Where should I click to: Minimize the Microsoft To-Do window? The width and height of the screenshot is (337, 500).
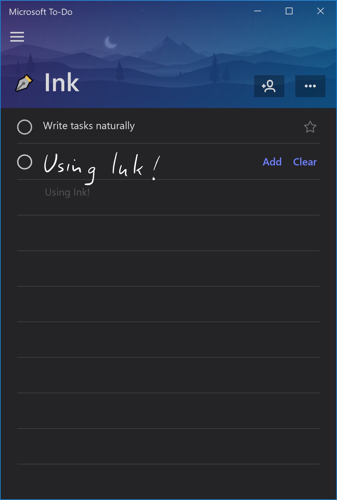pos(258,11)
